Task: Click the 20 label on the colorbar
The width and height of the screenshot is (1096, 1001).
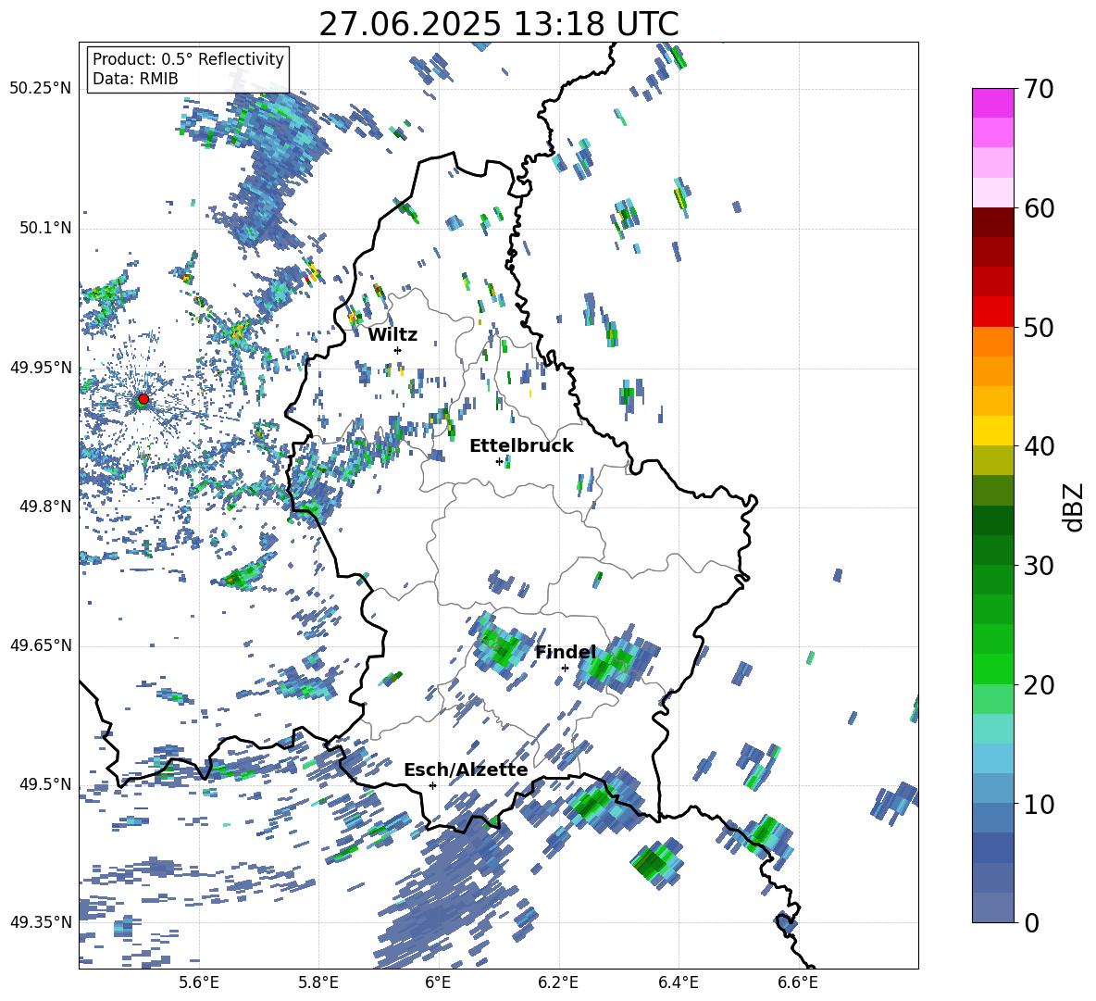Action: (1039, 685)
